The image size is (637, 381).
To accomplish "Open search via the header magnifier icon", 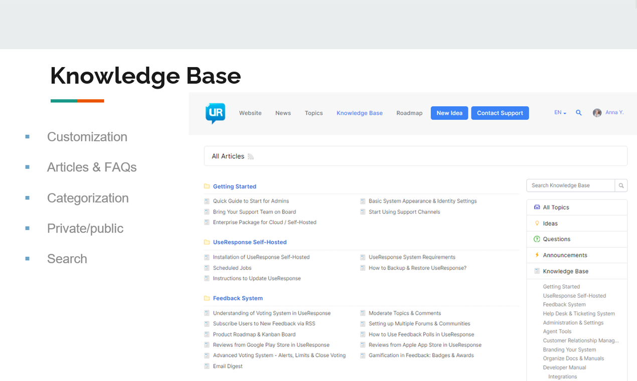I will 579,113.
